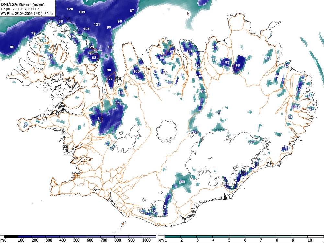Click the black 0–100 m legend swatch
This screenshot has width=324, height=243.
(11, 237)
